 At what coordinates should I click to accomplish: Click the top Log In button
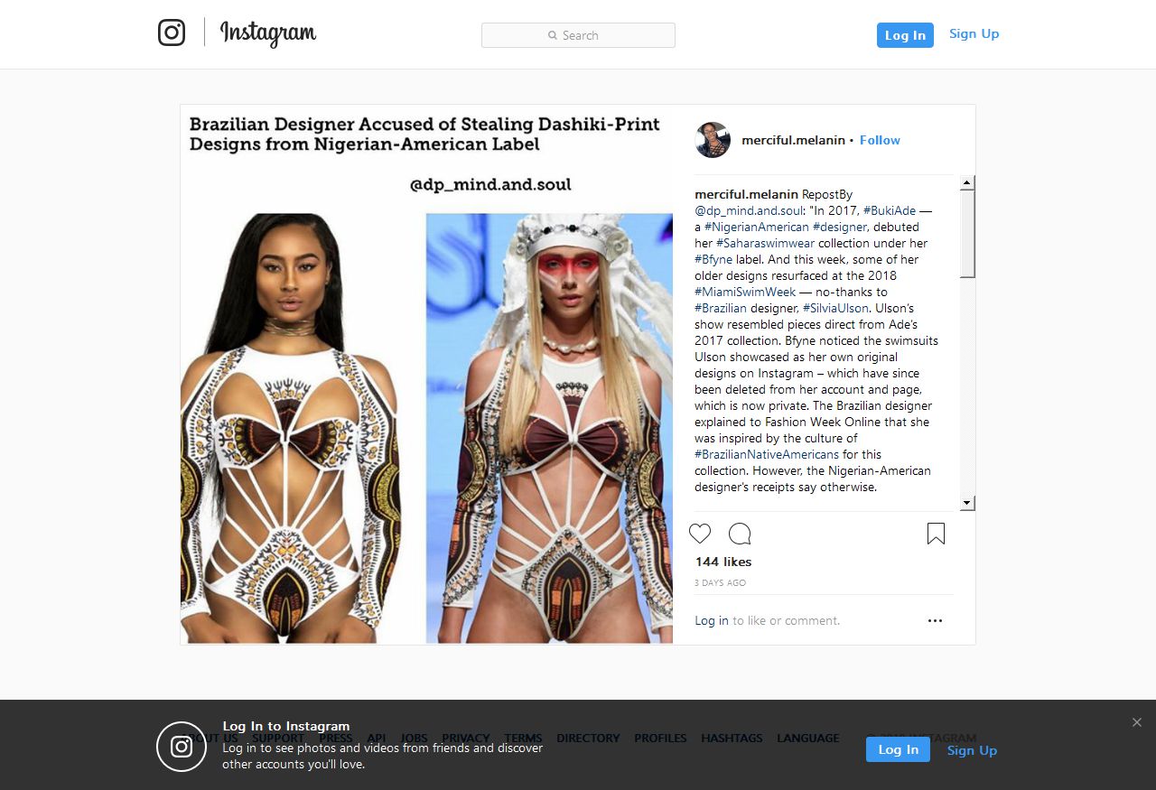click(905, 35)
